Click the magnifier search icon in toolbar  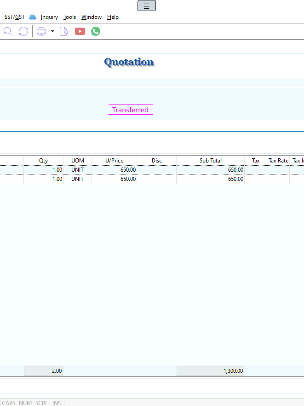point(8,31)
